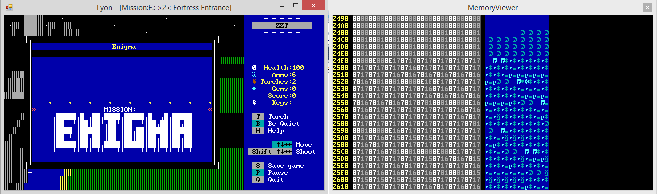
Task: Click the S Save game option
Action: pyautogui.click(x=278, y=166)
